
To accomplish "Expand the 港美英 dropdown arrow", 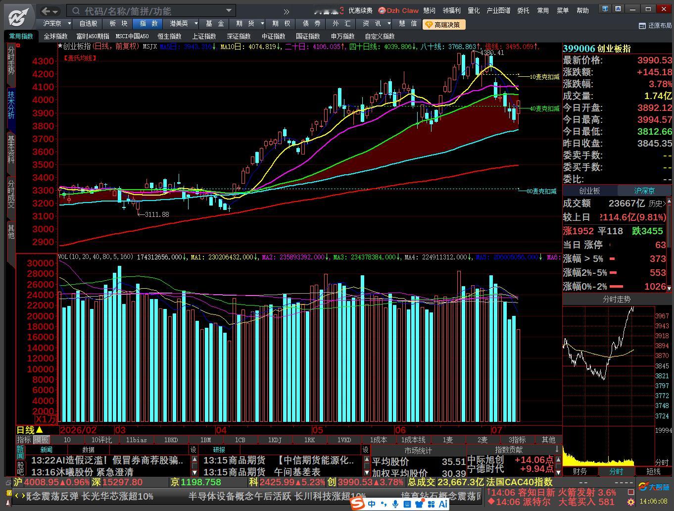I will pyautogui.click(x=196, y=23).
